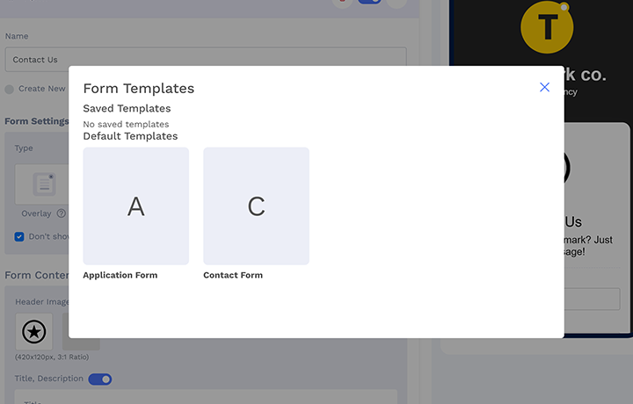Click the star header image icon

pos(34,332)
